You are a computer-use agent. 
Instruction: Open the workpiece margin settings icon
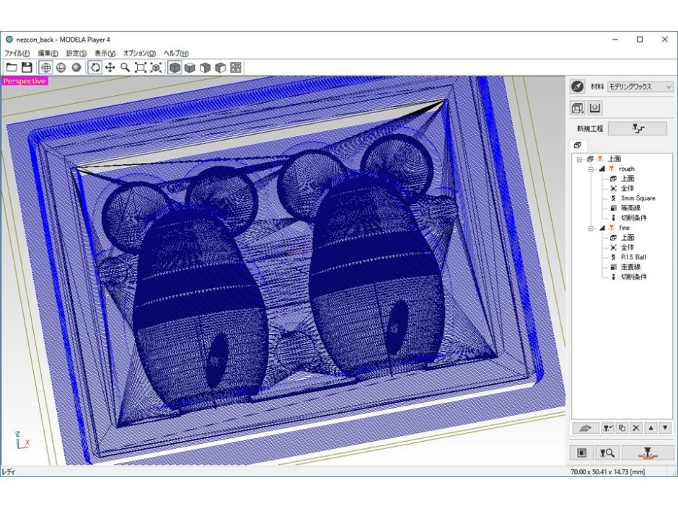[x=595, y=108]
